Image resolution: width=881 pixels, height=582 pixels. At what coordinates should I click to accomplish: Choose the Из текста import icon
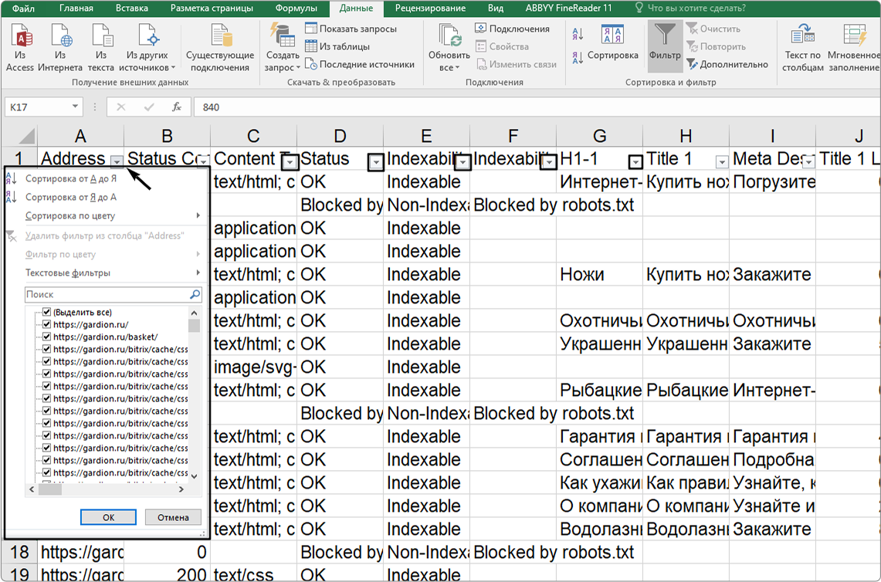(x=101, y=48)
